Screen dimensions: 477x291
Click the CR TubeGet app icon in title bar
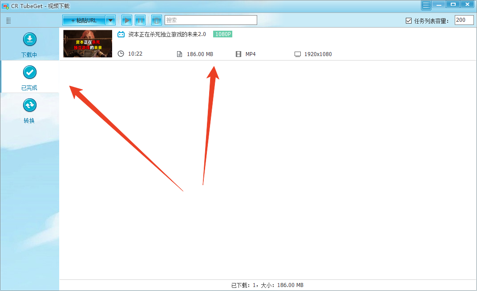5,6
